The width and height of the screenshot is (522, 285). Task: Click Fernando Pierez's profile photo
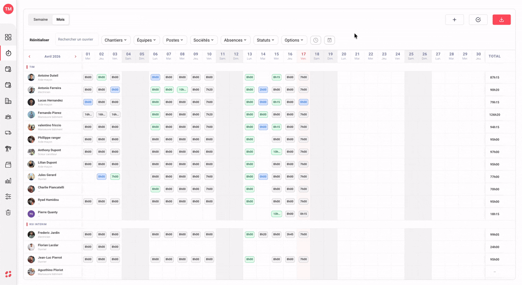31,115
